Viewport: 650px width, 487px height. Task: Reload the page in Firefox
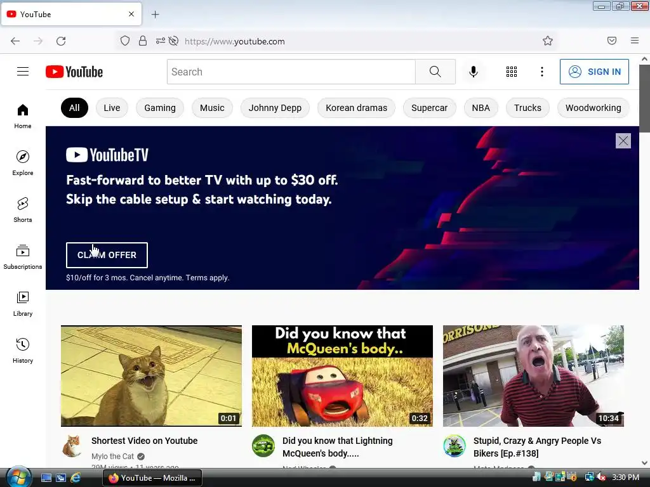coord(61,41)
